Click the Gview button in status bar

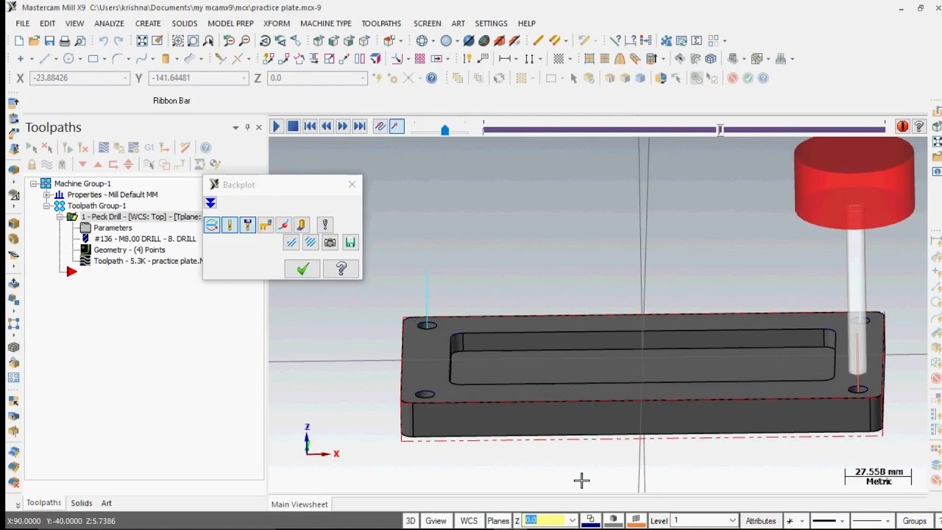[x=436, y=521]
